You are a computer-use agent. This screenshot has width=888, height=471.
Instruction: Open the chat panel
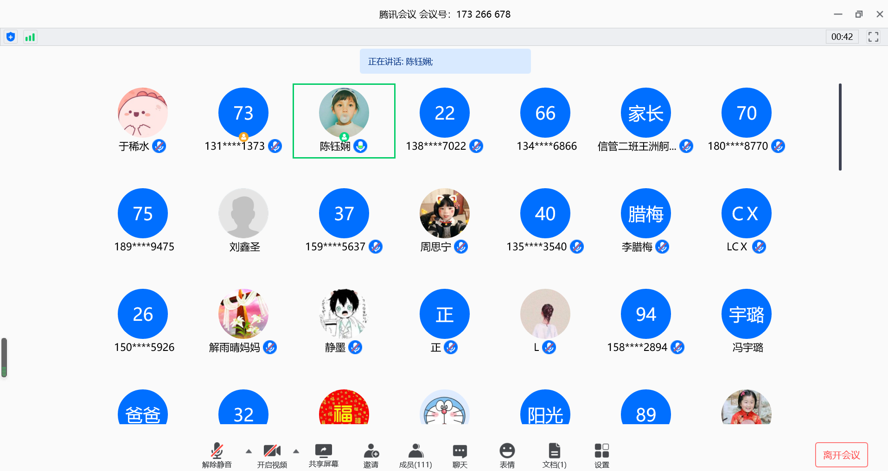(x=460, y=455)
